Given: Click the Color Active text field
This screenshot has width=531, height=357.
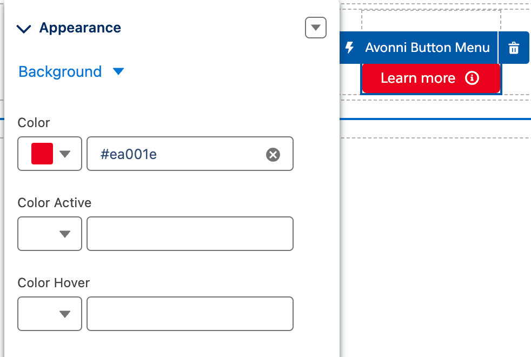Looking at the screenshot, I should (x=190, y=234).
